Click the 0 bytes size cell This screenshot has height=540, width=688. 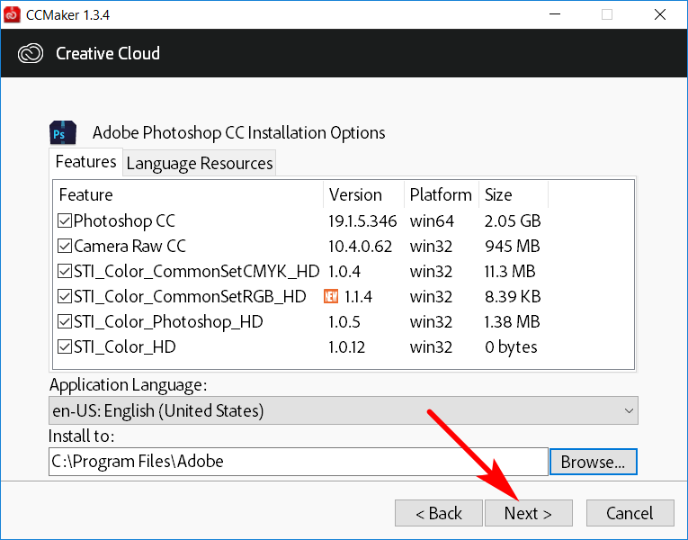tap(511, 347)
